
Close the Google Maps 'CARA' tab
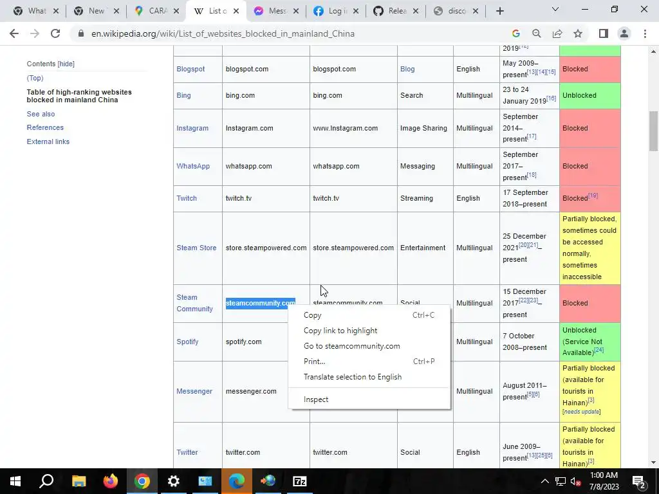[x=176, y=12]
